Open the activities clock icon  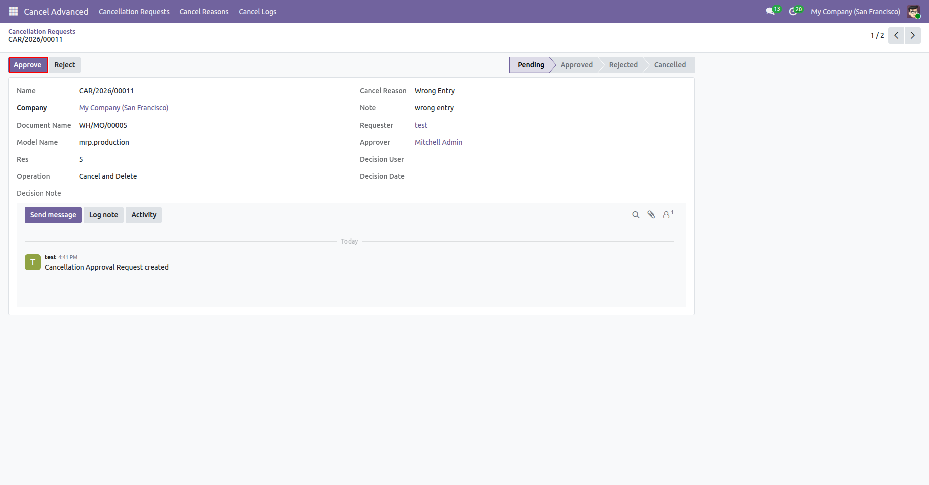794,11
